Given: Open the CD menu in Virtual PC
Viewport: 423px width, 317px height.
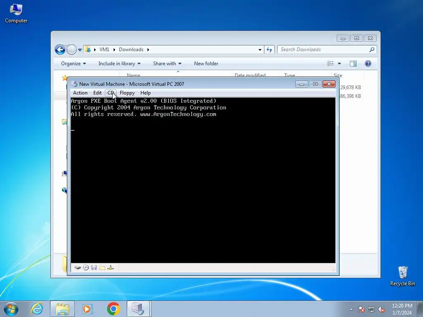Looking at the screenshot, I should 111,93.
